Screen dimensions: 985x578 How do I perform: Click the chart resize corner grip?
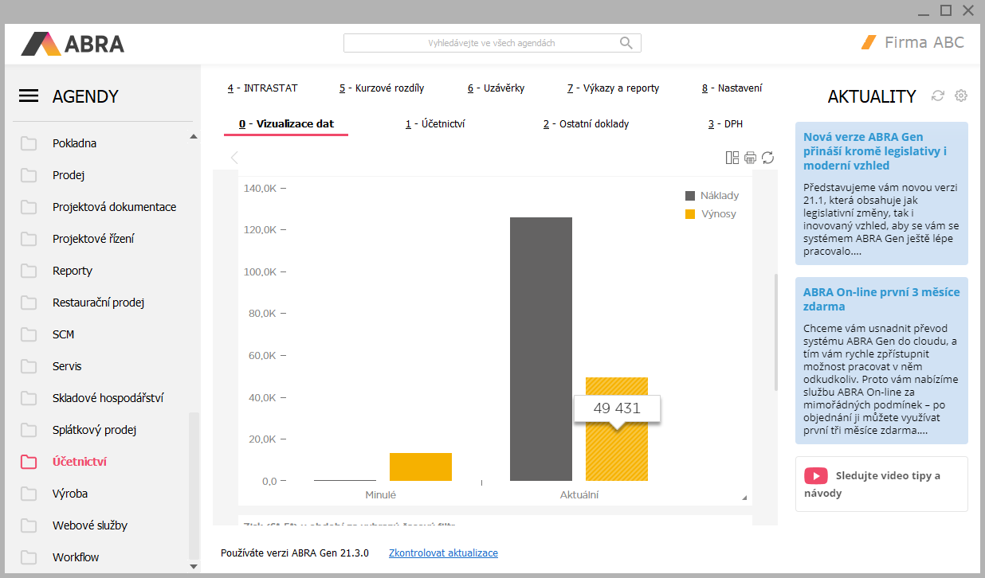[x=745, y=498]
